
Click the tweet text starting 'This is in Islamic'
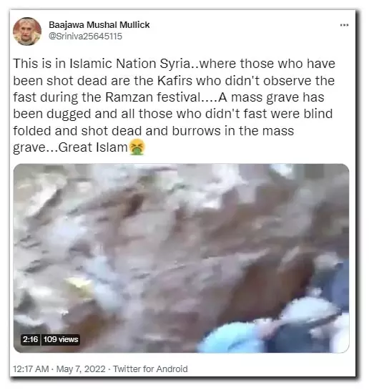click(174, 105)
